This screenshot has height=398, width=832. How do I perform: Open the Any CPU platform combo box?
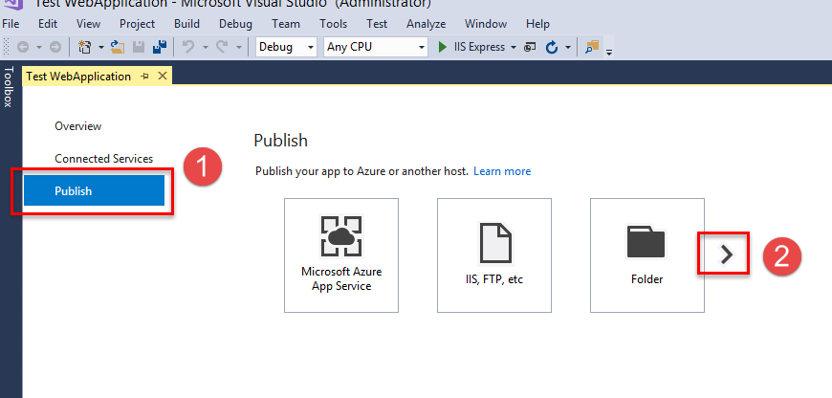click(x=375, y=47)
